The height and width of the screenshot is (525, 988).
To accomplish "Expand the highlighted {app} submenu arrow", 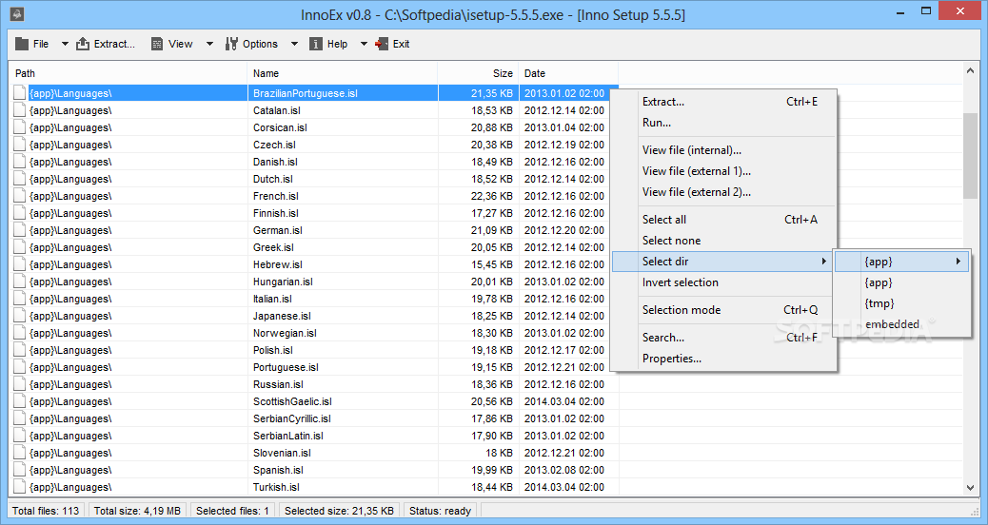I will [x=958, y=262].
